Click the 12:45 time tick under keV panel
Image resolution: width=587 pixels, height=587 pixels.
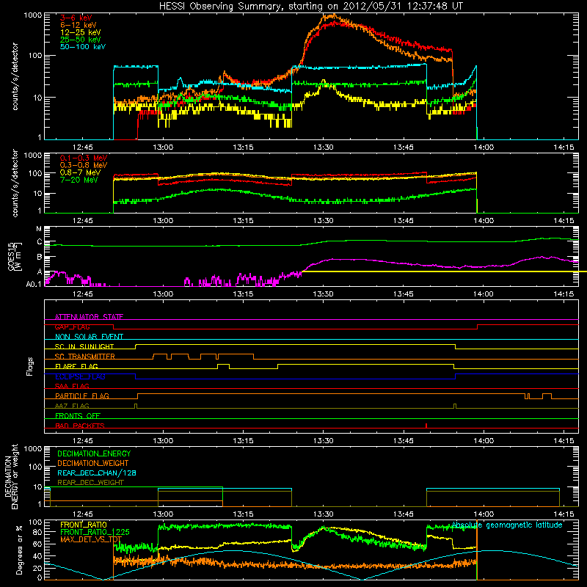coord(82,147)
